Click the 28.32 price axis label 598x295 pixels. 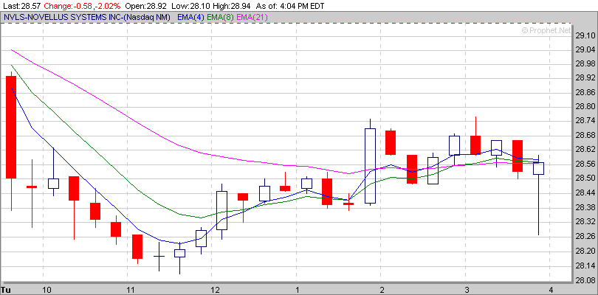[585, 222]
